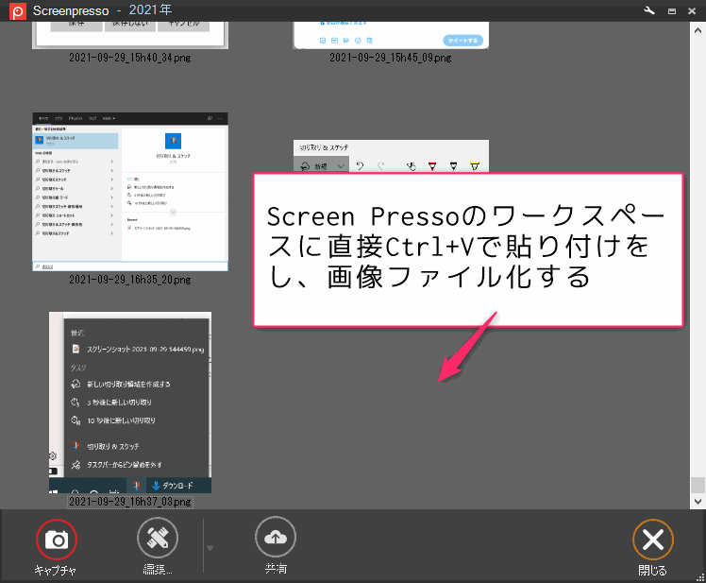Select thumbnail 2021-09-29_16h37_03.png
The width and height of the screenshot is (706, 583).
tap(130, 403)
